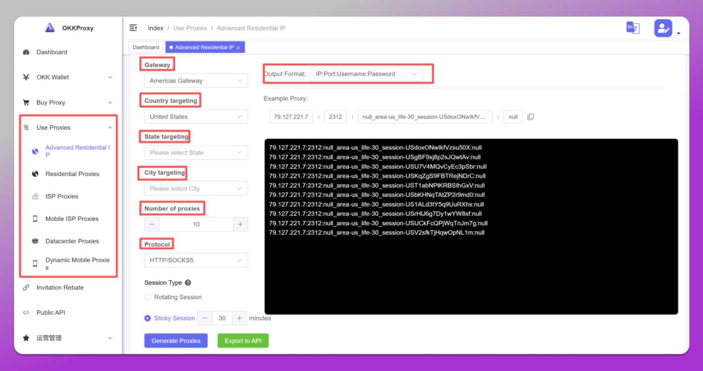The height and width of the screenshot is (371, 703).
Task: Collapse the Use Proxies menu chevron
Action: click(x=110, y=127)
